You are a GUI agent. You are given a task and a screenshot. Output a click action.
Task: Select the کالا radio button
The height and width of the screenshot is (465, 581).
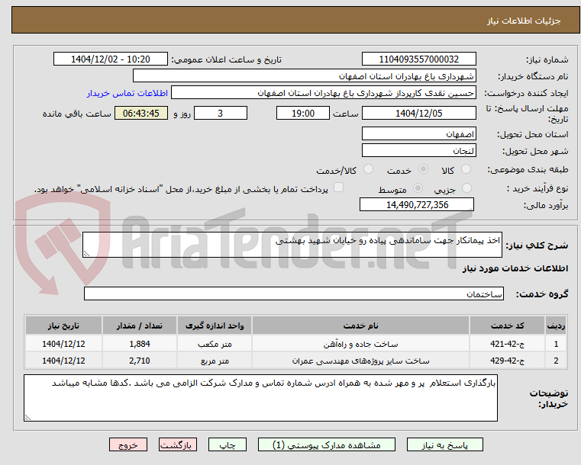coord(466,169)
